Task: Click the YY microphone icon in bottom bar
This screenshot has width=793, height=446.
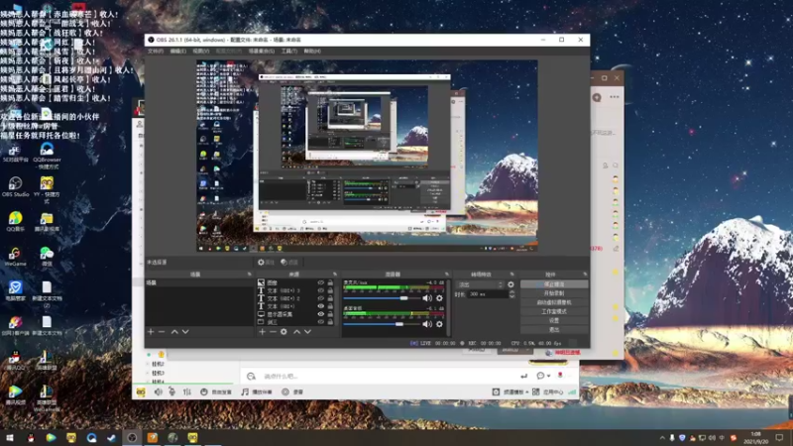Action: 171,391
